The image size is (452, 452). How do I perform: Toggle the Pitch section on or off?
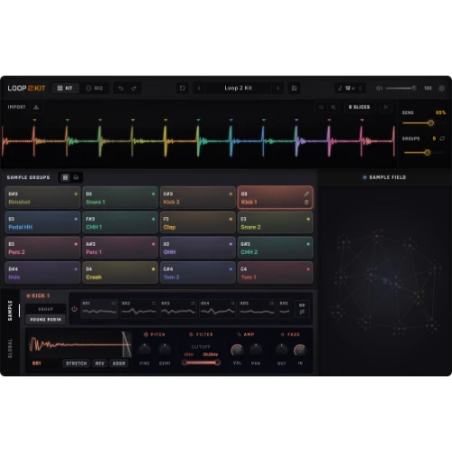pos(146,334)
